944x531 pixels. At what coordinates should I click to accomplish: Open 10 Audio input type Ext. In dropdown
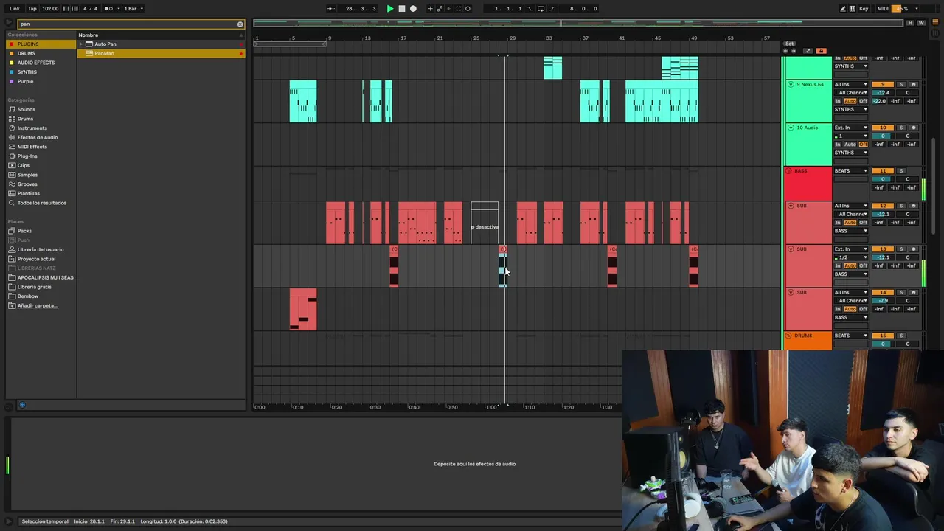851,128
